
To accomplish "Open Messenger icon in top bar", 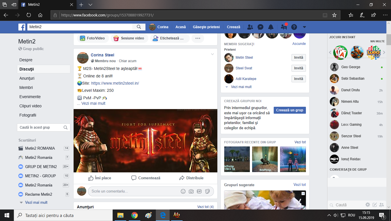I will (260, 27).
